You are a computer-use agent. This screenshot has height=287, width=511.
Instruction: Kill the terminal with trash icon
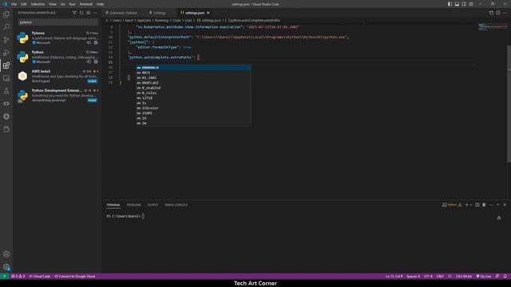pyautogui.click(x=484, y=205)
